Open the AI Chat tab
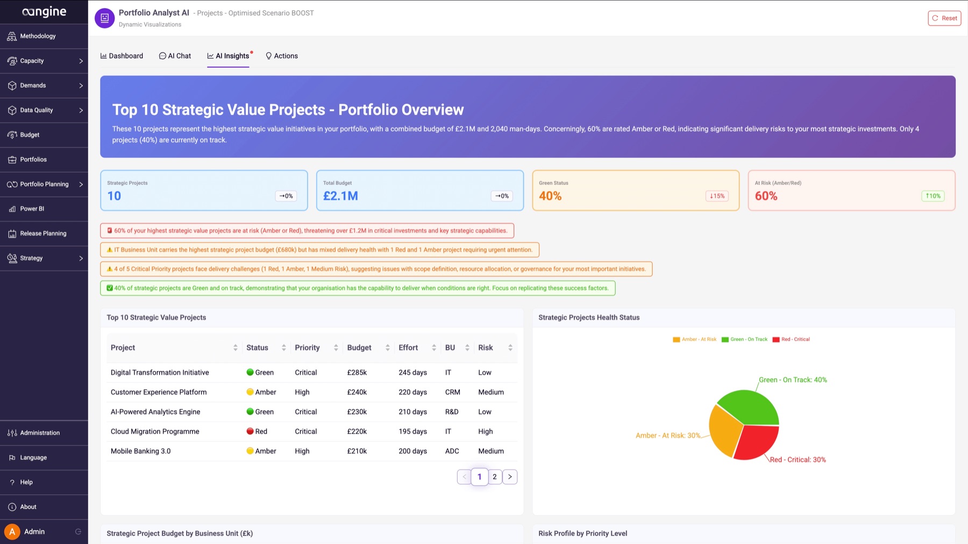This screenshot has width=968, height=544. [x=175, y=56]
